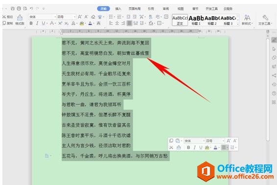Toggle Underline in floating mini toolbar
Image resolution: width=277 pixels, height=185 pixels.
(201, 147)
